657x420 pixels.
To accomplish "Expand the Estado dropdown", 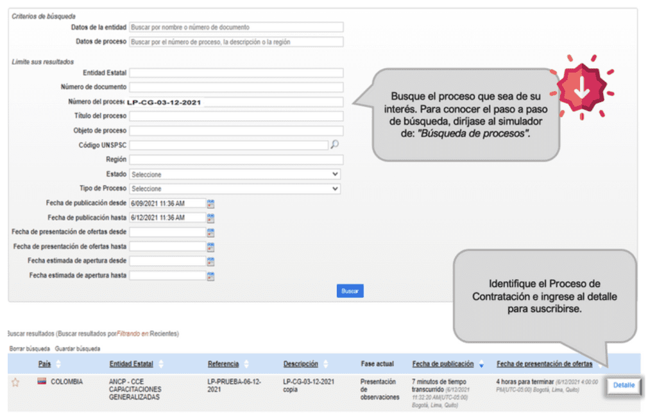I will pyautogui.click(x=235, y=174).
